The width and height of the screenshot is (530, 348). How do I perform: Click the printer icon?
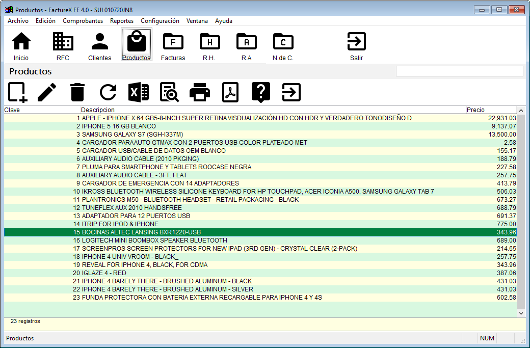click(x=200, y=92)
